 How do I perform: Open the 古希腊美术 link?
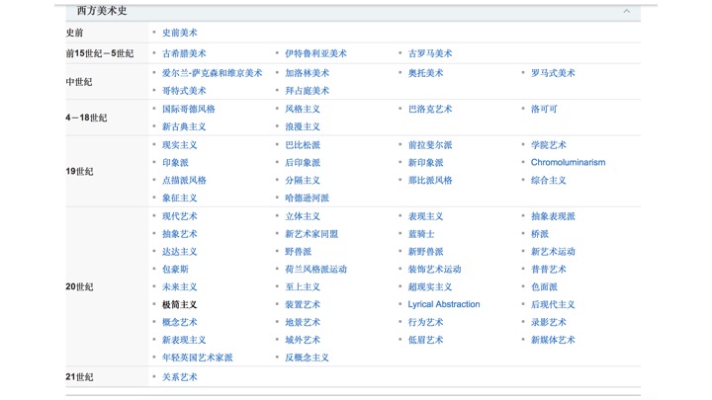tap(184, 53)
